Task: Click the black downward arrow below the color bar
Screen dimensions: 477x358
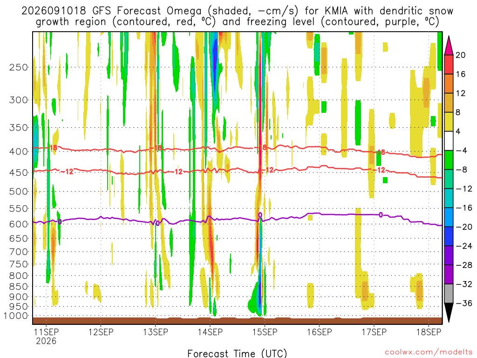Action: point(449,313)
